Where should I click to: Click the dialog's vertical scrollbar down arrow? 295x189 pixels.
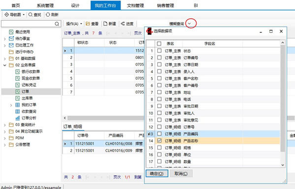pyautogui.click(x=283, y=165)
